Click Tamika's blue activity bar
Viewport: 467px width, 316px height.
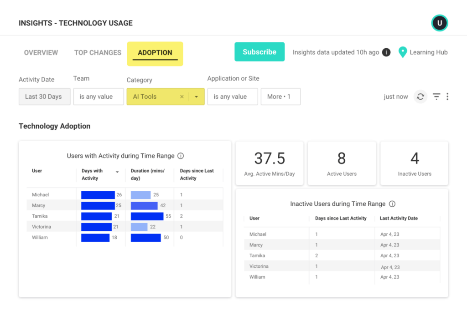[x=96, y=216]
